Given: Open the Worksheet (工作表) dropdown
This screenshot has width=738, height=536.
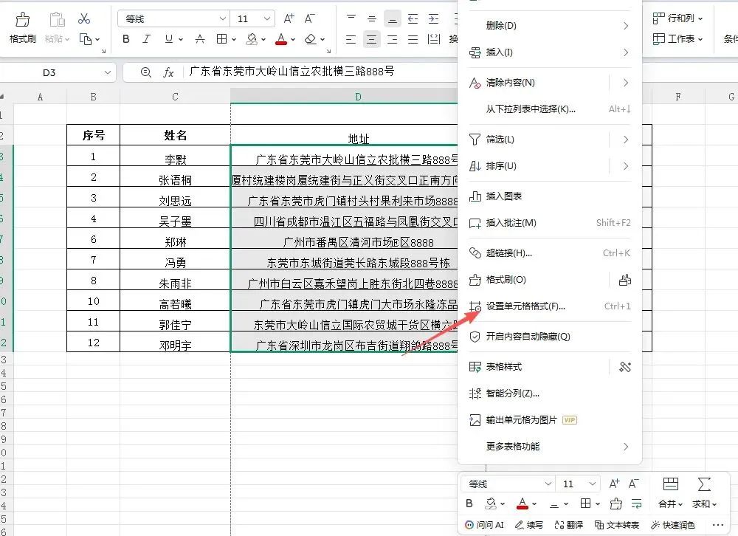Looking at the screenshot, I should click(677, 38).
